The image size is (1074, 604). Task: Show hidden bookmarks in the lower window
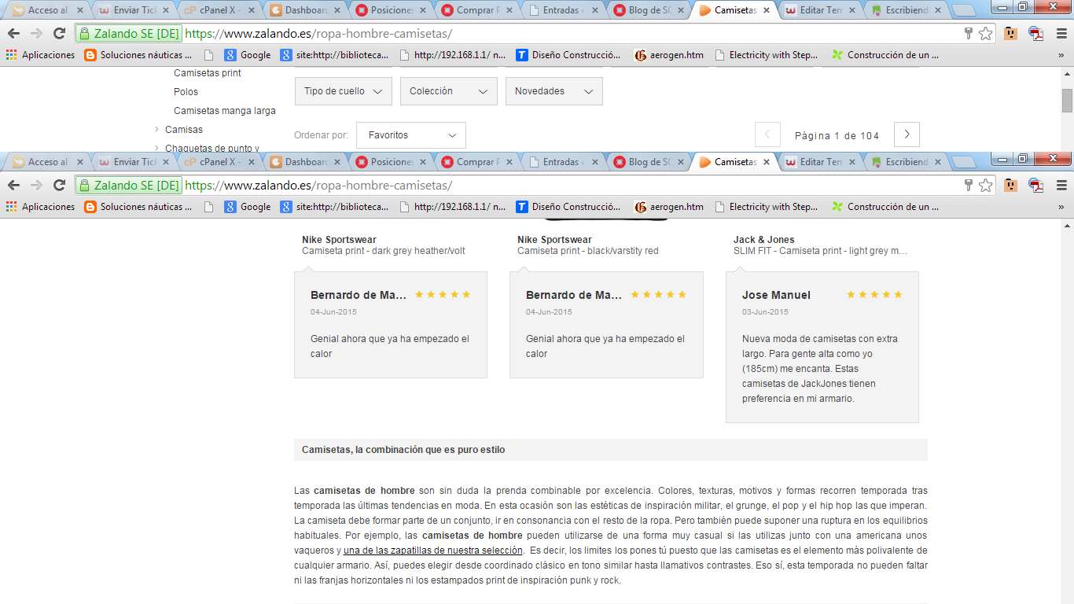1061,207
